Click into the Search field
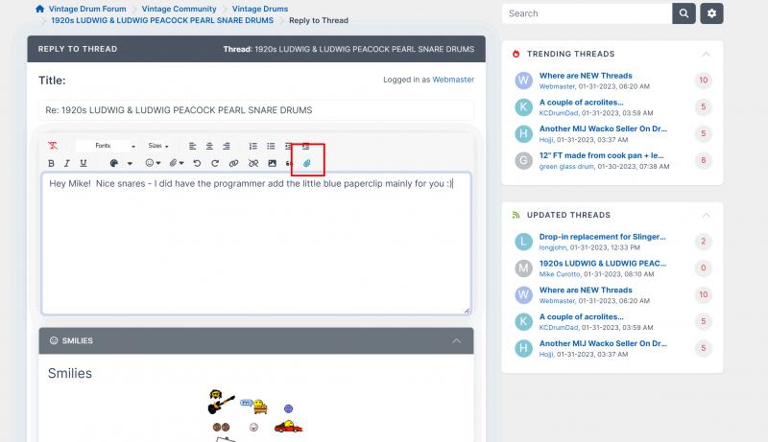The image size is (768, 442). point(586,13)
